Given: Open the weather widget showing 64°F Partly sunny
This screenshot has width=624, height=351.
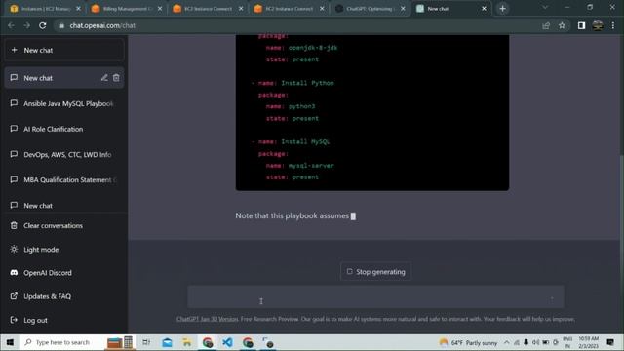Looking at the screenshot, I should 468,342.
